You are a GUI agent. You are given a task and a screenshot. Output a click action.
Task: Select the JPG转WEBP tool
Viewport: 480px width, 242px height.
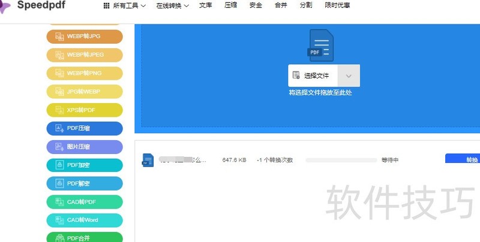pyautogui.click(x=85, y=92)
